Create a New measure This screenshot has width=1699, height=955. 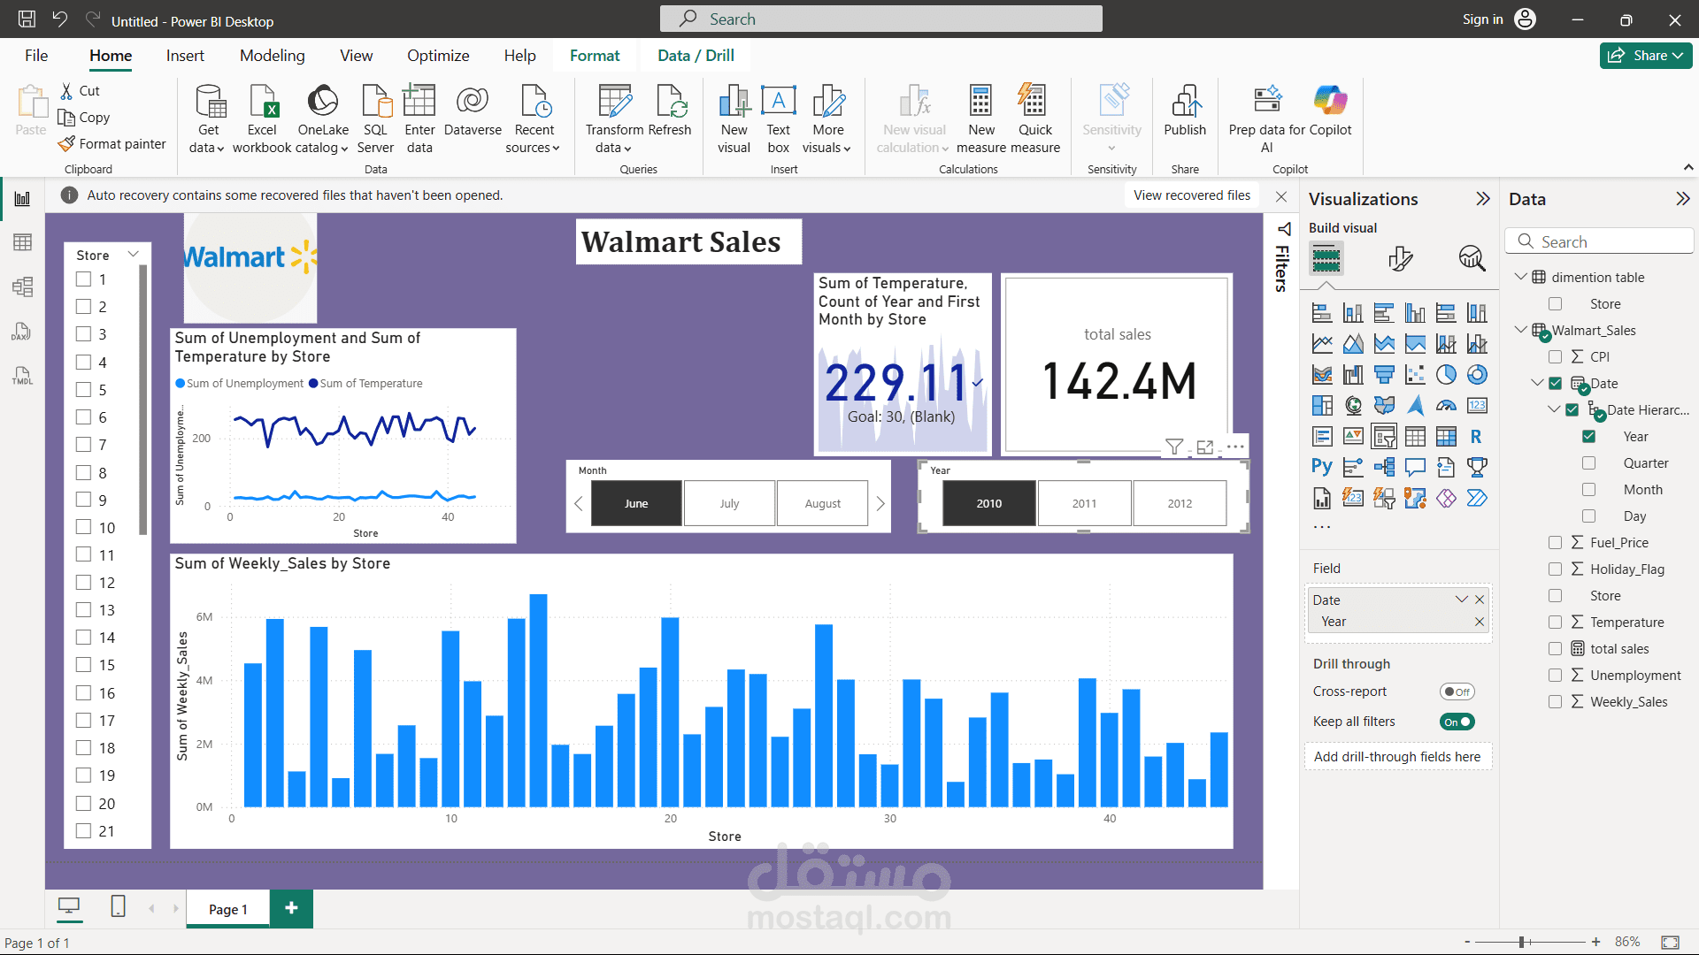coord(980,118)
